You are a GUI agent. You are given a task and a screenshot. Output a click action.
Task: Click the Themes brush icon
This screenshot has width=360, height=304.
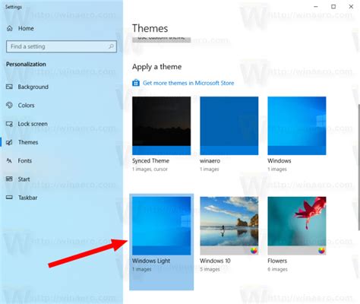pos(9,142)
